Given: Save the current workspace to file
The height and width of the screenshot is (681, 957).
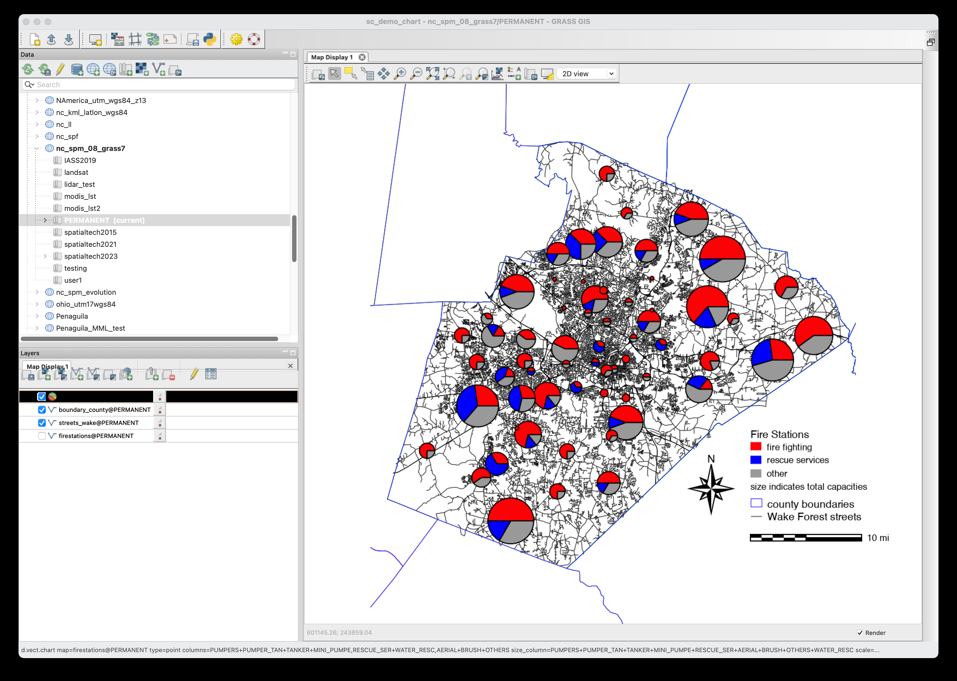Looking at the screenshot, I should point(68,39).
